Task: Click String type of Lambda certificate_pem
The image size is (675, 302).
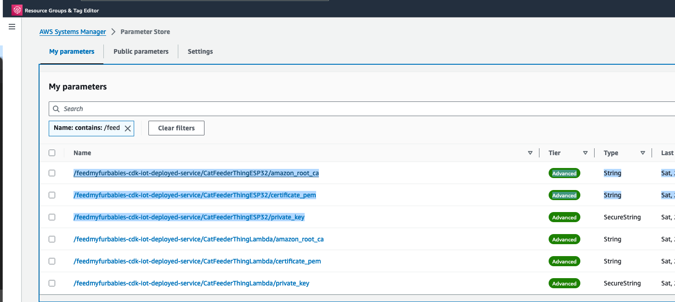Action: point(613,261)
